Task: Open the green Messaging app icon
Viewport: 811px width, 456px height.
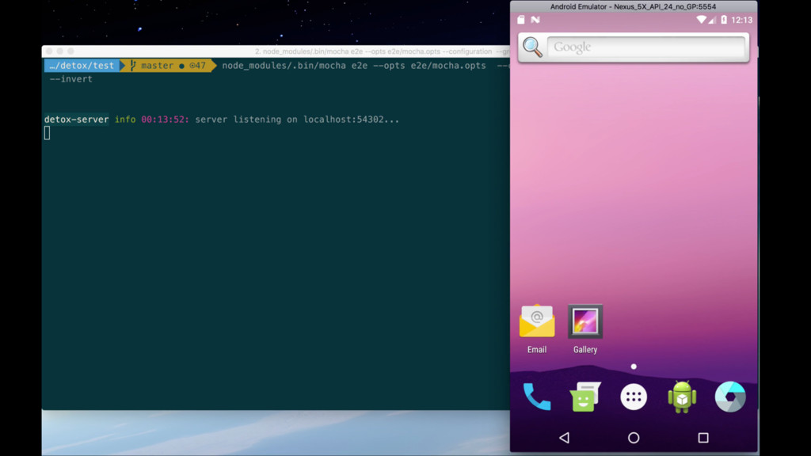Action: (x=585, y=397)
